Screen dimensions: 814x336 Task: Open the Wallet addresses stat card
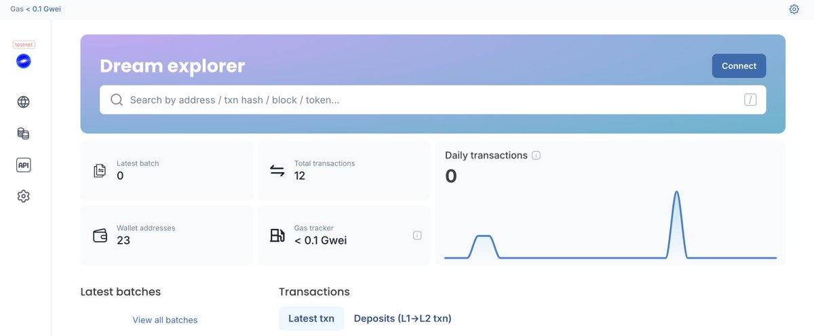[167, 236]
